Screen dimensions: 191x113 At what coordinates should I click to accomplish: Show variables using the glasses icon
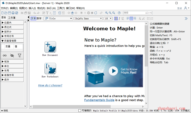point(4,56)
